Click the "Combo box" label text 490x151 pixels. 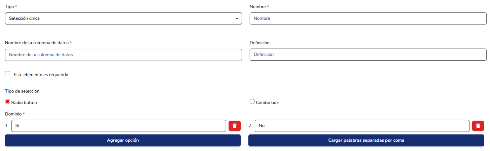tap(267, 103)
